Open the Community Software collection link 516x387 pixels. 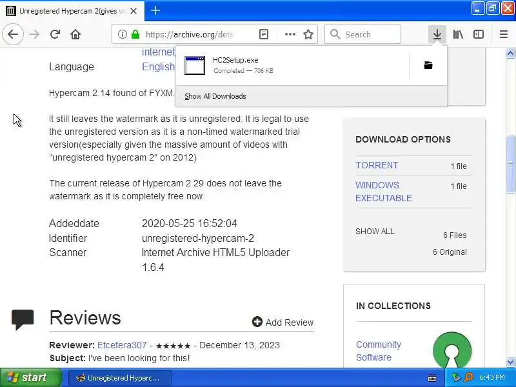pyautogui.click(x=379, y=351)
